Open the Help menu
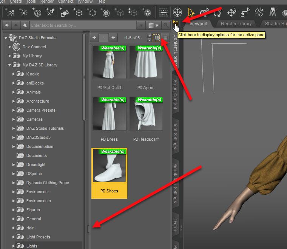Screen dimensions: 287x249 [101, 2]
